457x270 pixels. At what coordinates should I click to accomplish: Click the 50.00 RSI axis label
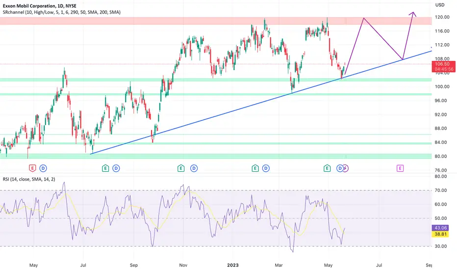coord(441,218)
